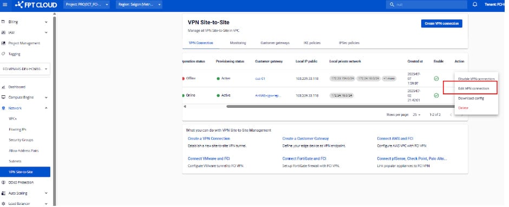The image size is (509, 207).
Task: Click the Connect FortiGate and FCI link
Action: tap(304, 158)
